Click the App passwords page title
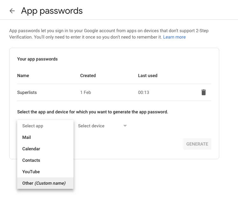This screenshot has height=200, width=238. point(52,11)
